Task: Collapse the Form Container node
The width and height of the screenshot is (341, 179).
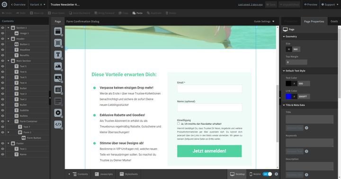Action: [8, 121]
